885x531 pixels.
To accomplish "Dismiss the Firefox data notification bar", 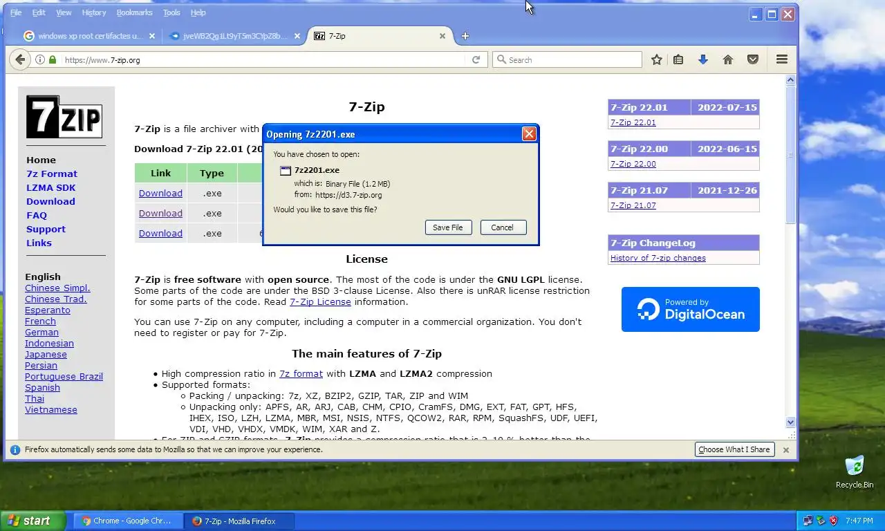I will 785,449.
